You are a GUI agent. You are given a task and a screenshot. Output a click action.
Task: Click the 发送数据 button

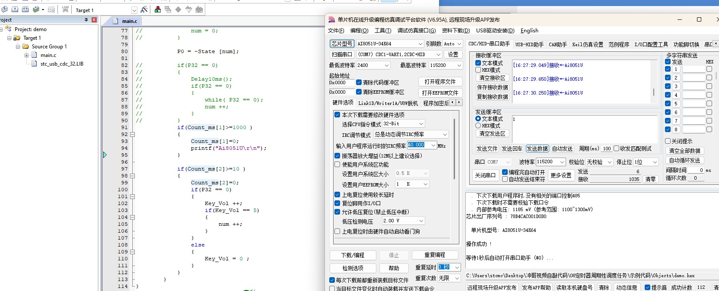click(537, 149)
